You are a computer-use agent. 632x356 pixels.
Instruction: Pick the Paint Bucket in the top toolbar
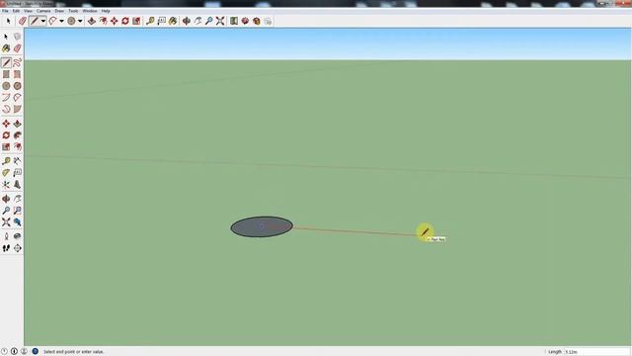(173, 21)
